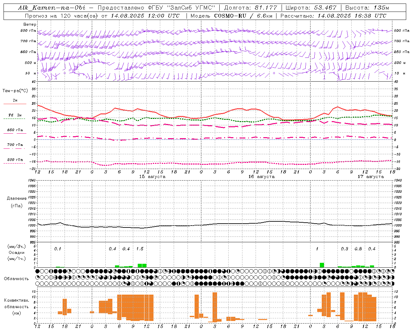The height and width of the screenshot is (329, 411).
Task: Click the 500 гПа temperature legend entry
Action: 15,159
